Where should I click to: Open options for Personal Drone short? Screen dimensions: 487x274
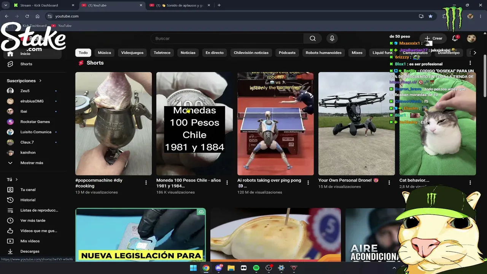(x=389, y=183)
